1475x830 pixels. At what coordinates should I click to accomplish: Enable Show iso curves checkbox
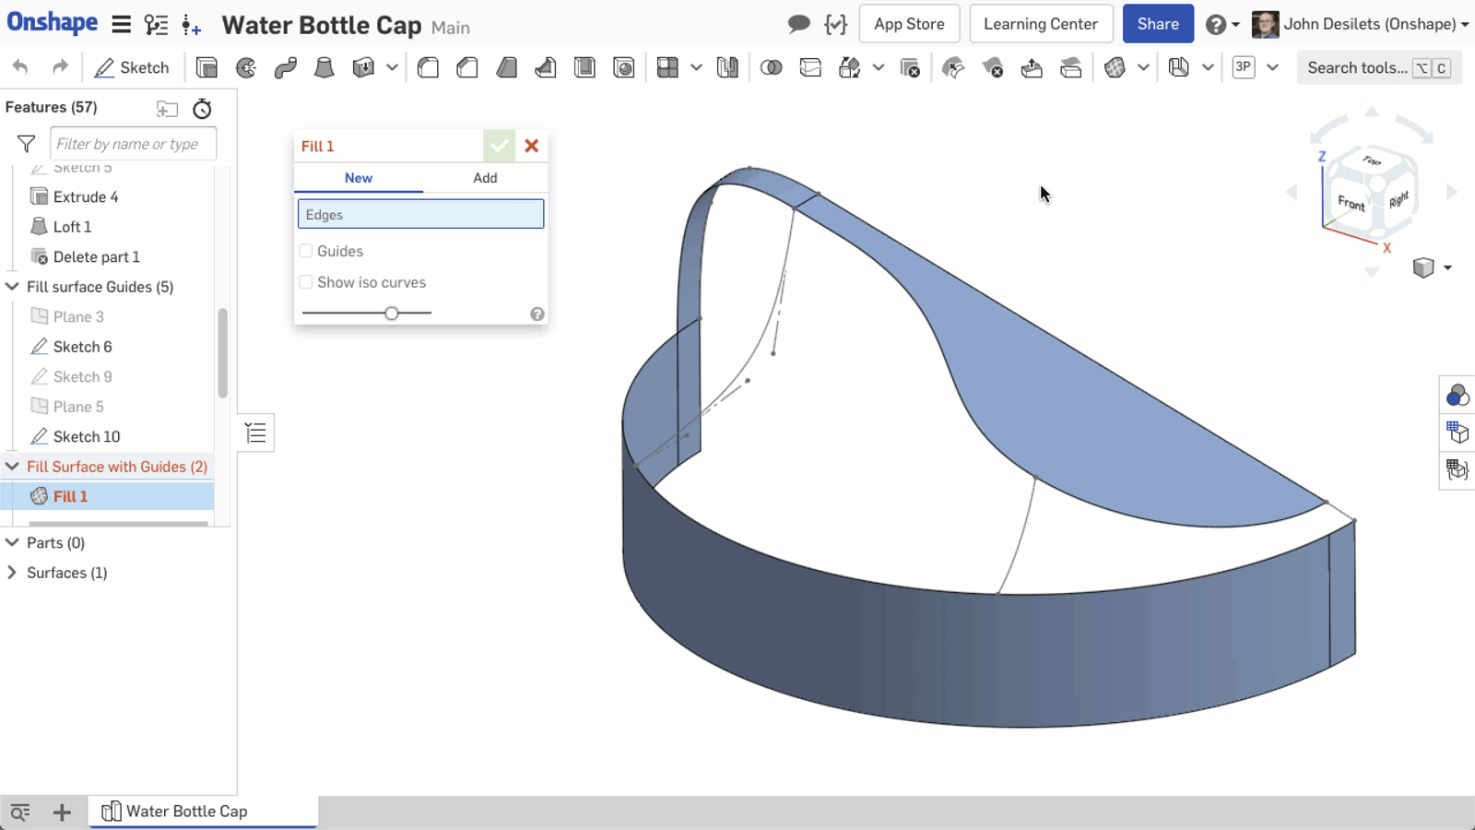(x=306, y=282)
